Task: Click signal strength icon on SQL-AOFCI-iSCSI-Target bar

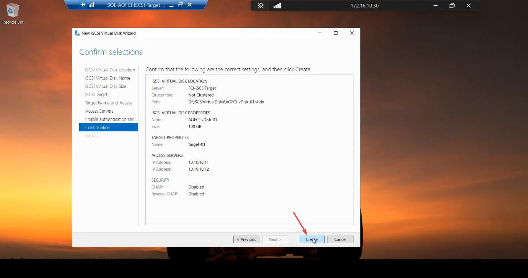Action: point(91,5)
